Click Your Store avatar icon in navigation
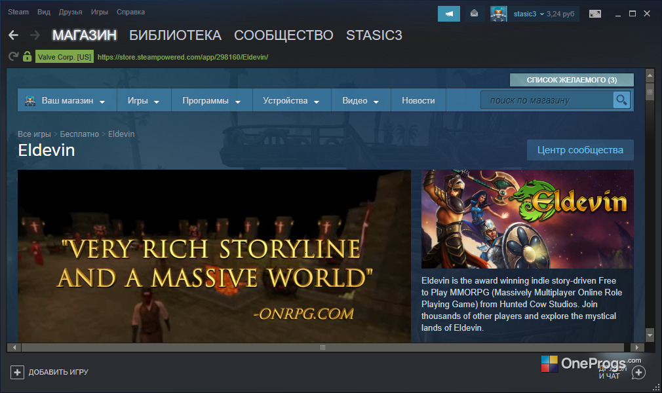Screen dimensions: 662x393 coord(30,100)
